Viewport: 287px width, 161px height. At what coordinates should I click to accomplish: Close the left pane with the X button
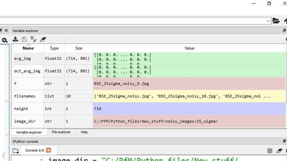click(x=6, y=30)
